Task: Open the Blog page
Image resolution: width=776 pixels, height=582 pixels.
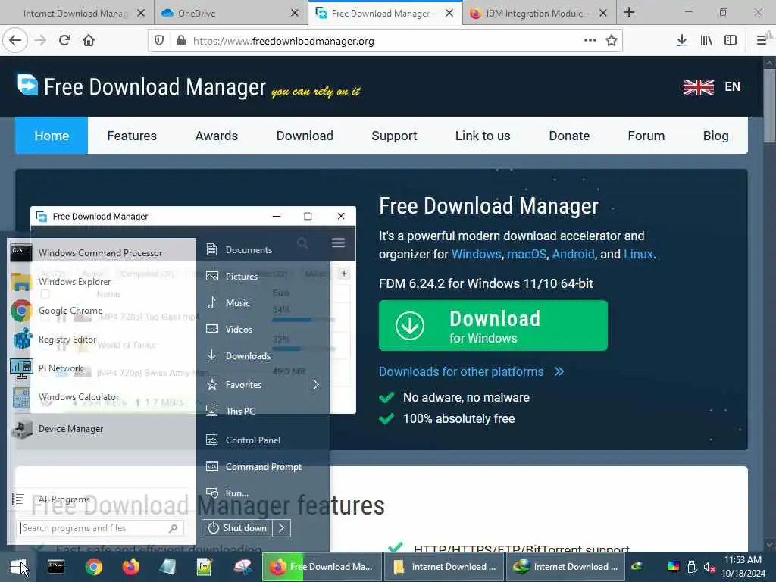Action: point(715,136)
